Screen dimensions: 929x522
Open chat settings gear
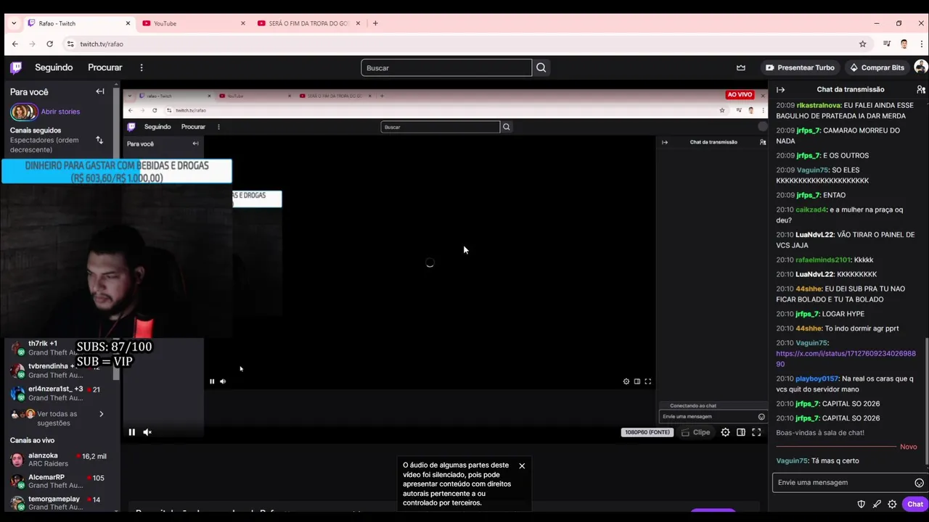[x=892, y=505]
